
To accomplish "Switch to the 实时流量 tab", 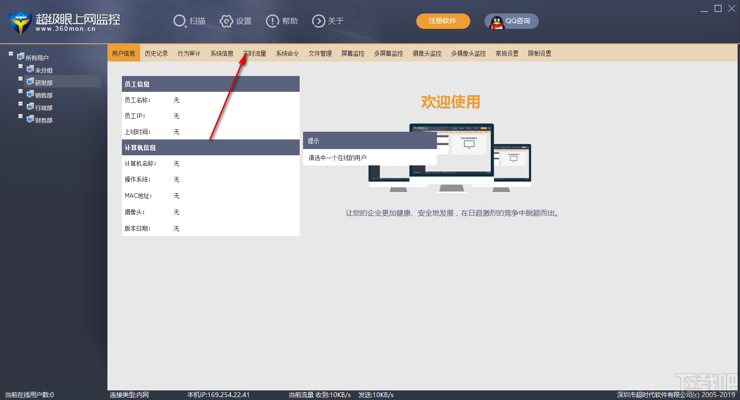I will 254,53.
